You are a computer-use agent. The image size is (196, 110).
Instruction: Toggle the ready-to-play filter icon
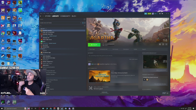pos(85,23)
